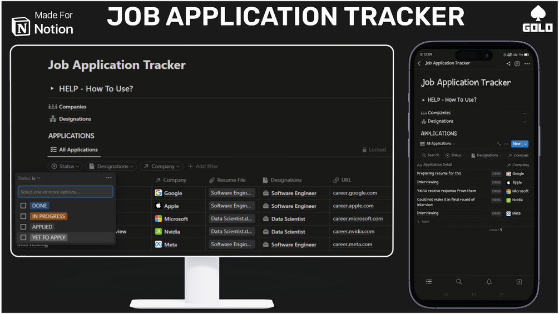Click the orange IN PROGRESS status tag
This screenshot has height=314, width=559.
tap(48, 216)
